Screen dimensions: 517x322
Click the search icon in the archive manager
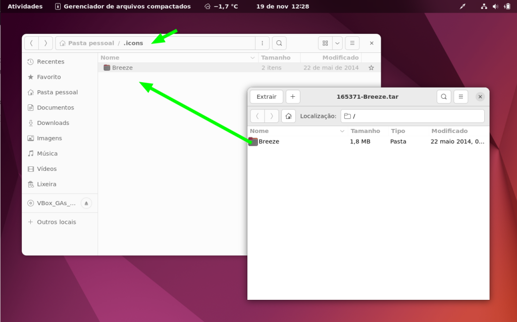coord(443,96)
